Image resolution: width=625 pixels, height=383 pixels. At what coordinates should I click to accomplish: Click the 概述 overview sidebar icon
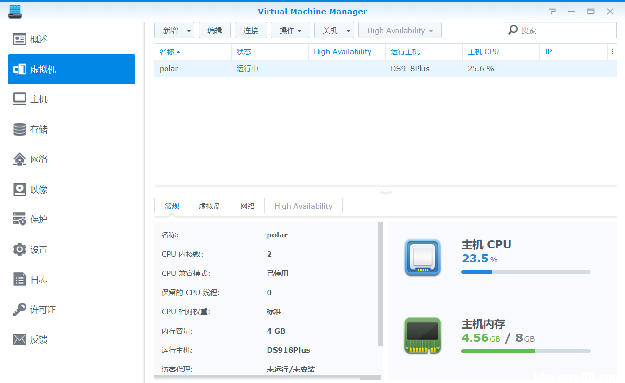[x=20, y=39]
